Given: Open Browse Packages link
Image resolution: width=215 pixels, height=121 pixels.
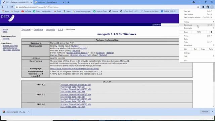Looking at the screenshot, I should 10,46.
